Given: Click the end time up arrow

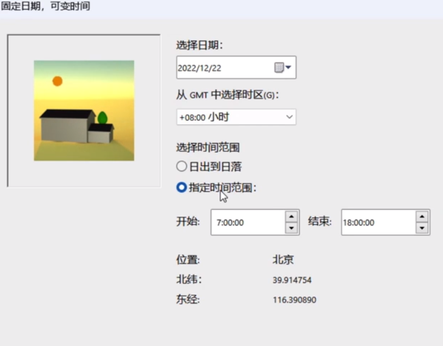Looking at the screenshot, I should pos(421,217).
